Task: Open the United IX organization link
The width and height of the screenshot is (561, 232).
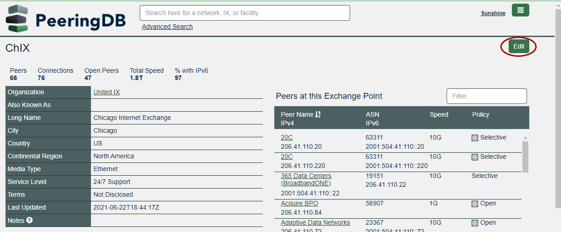Action: click(x=107, y=92)
